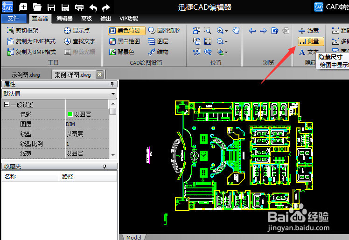349x240 pixels.
Task: Sort favorites by 路径 column
Action: [88, 177]
